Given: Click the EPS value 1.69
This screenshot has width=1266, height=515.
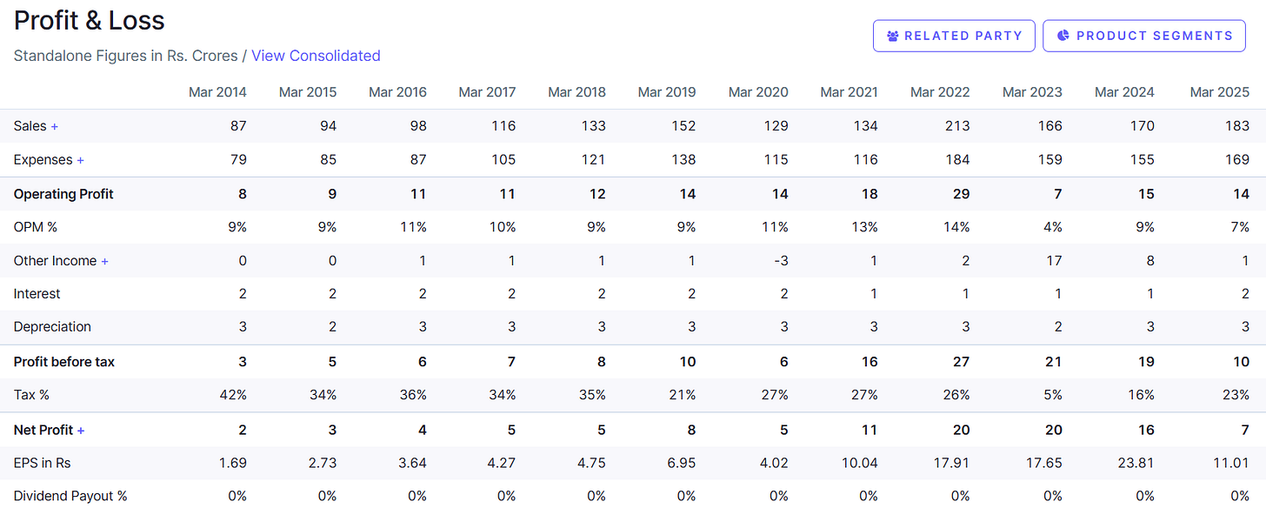Looking at the screenshot, I should coord(231,463).
